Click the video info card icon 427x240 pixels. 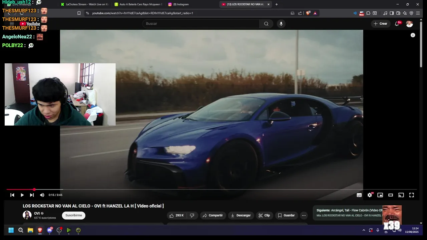coord(413,35)
